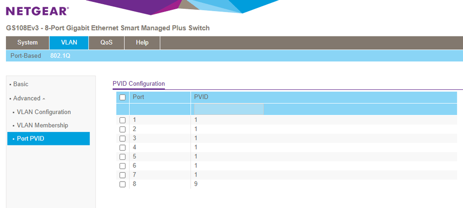Check the box for port 6

pyautogui.click(x=122, y=166)
